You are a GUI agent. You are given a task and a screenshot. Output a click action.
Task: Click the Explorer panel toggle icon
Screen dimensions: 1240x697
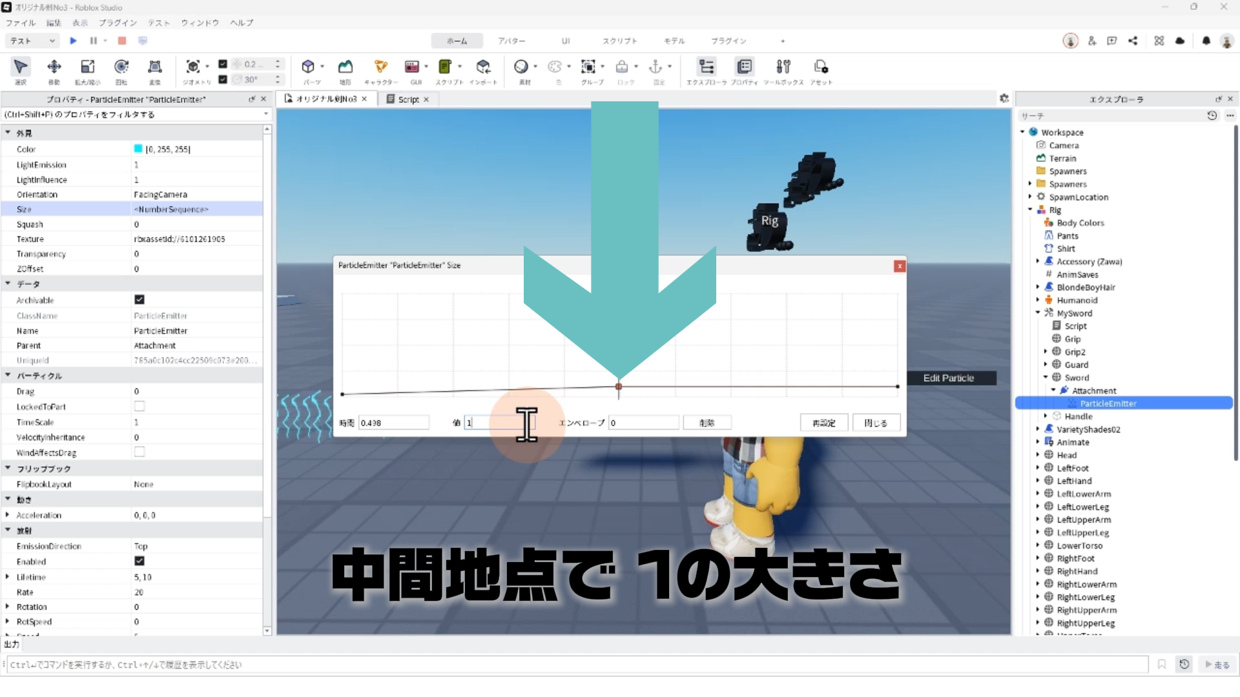click(x=707, y=67)
